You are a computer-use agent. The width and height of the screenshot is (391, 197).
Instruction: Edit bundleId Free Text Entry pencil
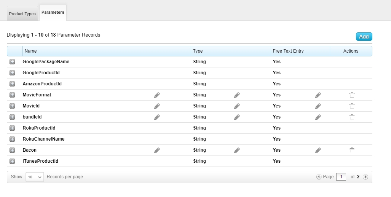(318, 117)
